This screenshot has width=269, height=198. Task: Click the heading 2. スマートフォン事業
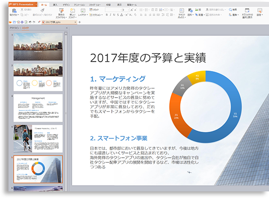[x=119, y=138]
